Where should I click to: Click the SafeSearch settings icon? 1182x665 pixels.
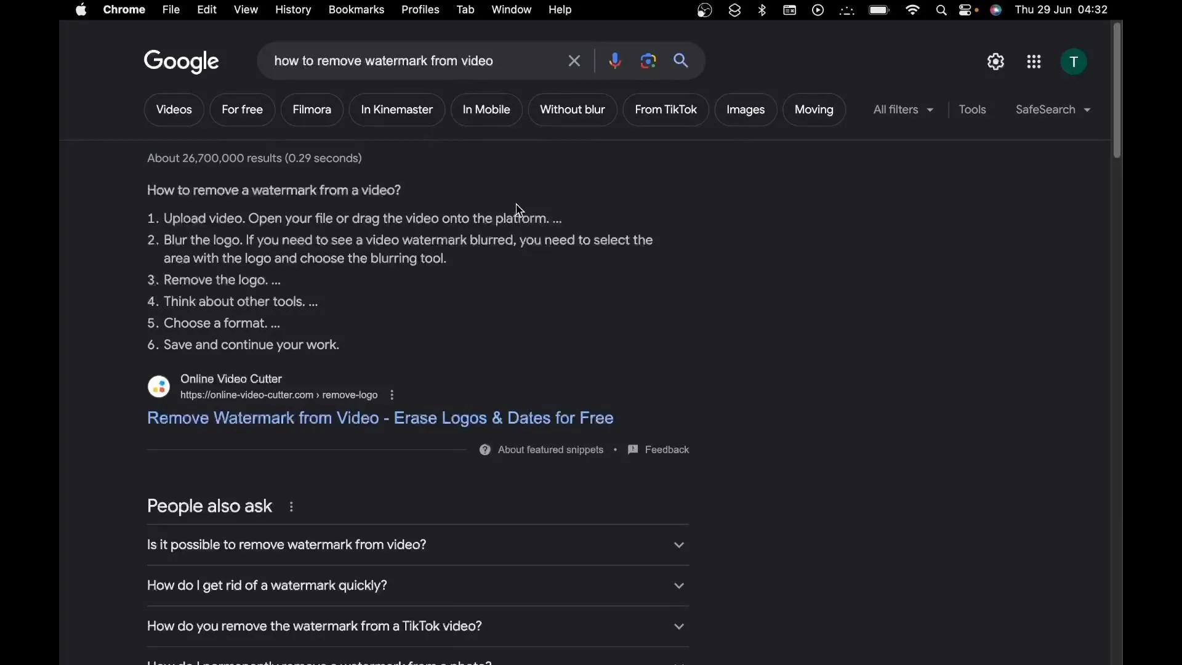click(1088, 110)
